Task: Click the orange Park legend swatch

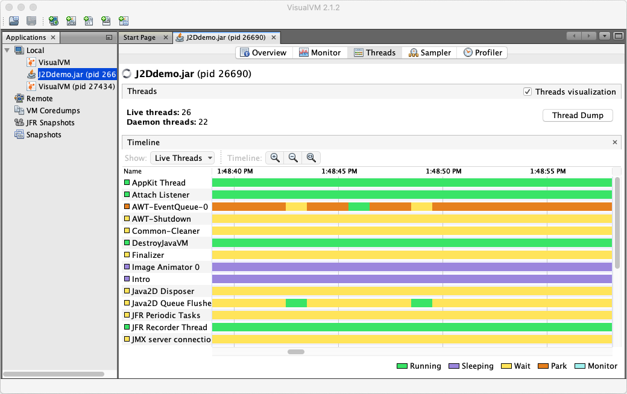Action: click(x=543, y=366)
